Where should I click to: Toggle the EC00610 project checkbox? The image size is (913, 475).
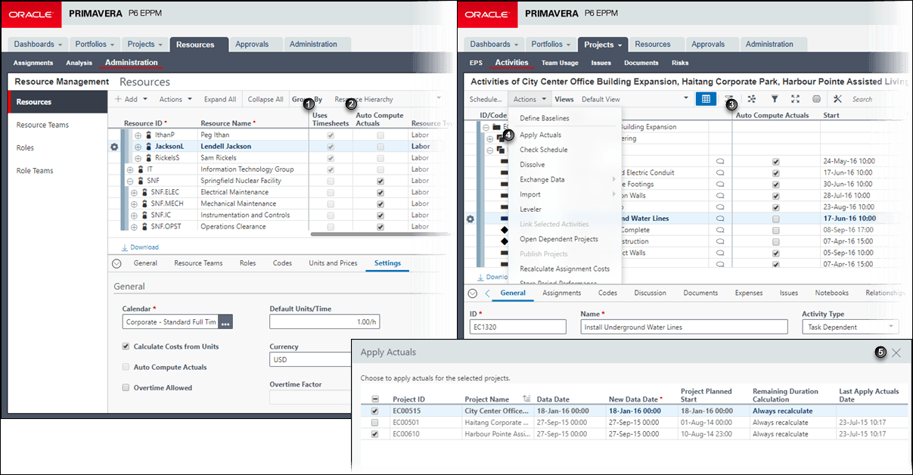pos(375,434)
